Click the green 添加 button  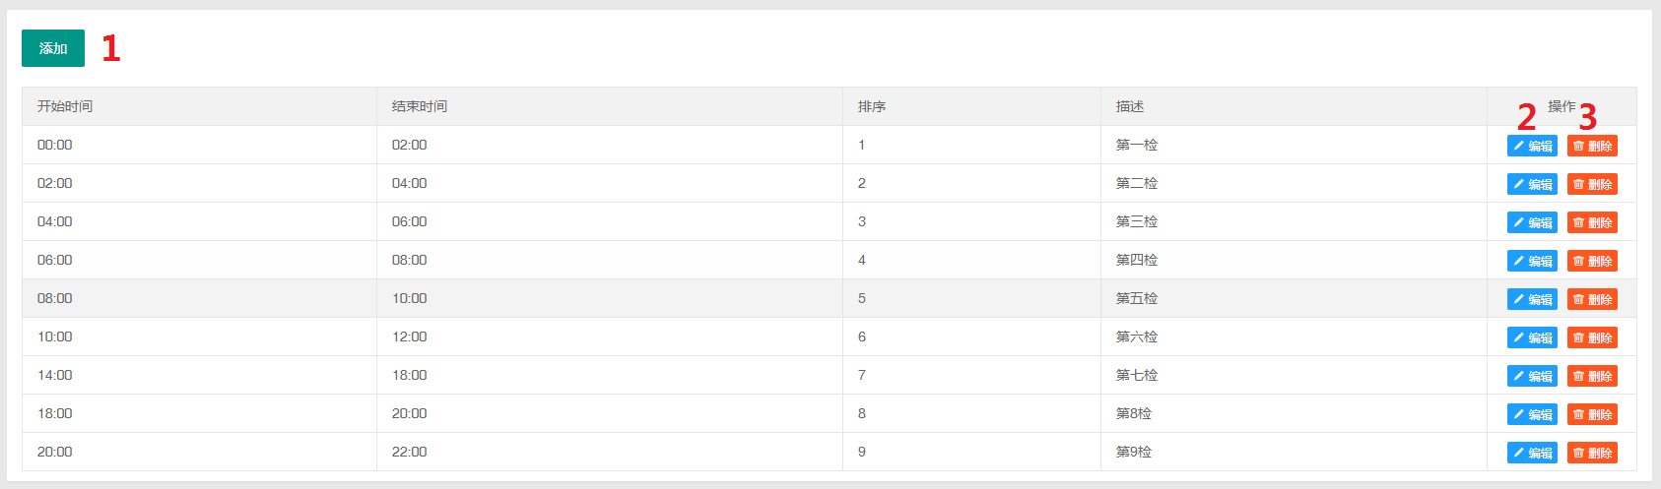pyautogui.click(x=53, y=48)
